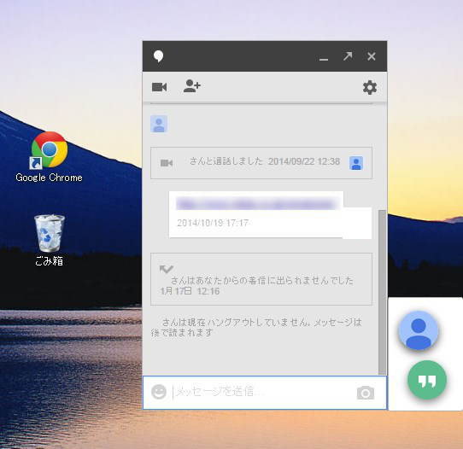Click the contact avatar at conversation top
The width and height of the screenshot is (463, 449).
pos(159,124)
